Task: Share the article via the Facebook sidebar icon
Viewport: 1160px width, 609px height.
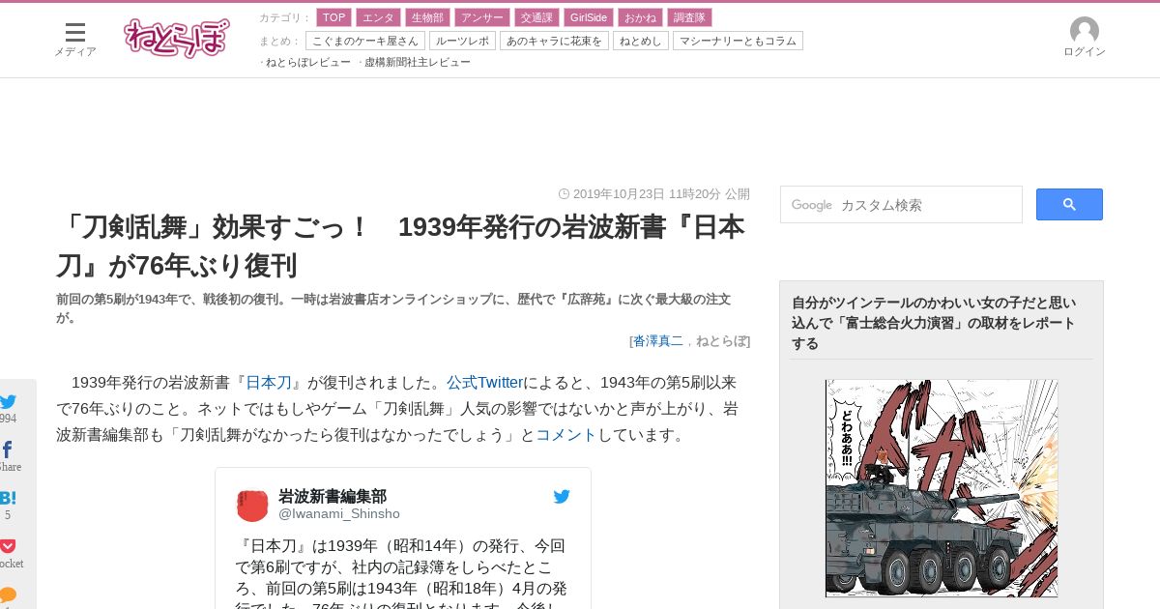Action: tap(8, 449)
